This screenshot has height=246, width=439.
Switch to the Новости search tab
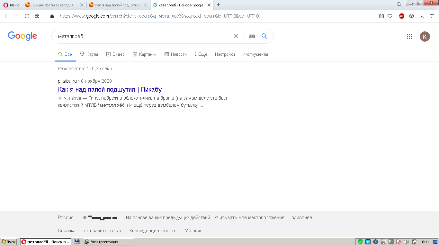click(x=175, y=54)
